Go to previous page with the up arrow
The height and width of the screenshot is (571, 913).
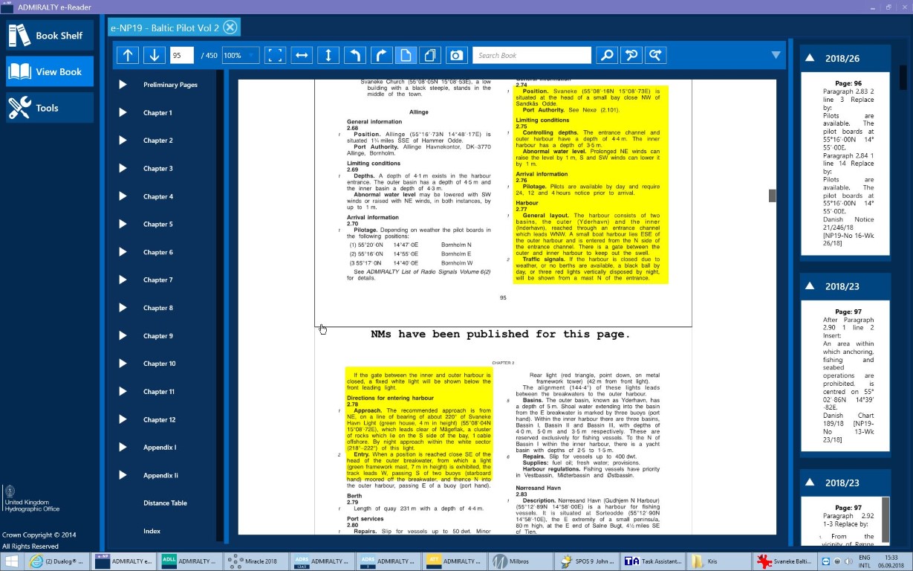[x=128, y=55]
